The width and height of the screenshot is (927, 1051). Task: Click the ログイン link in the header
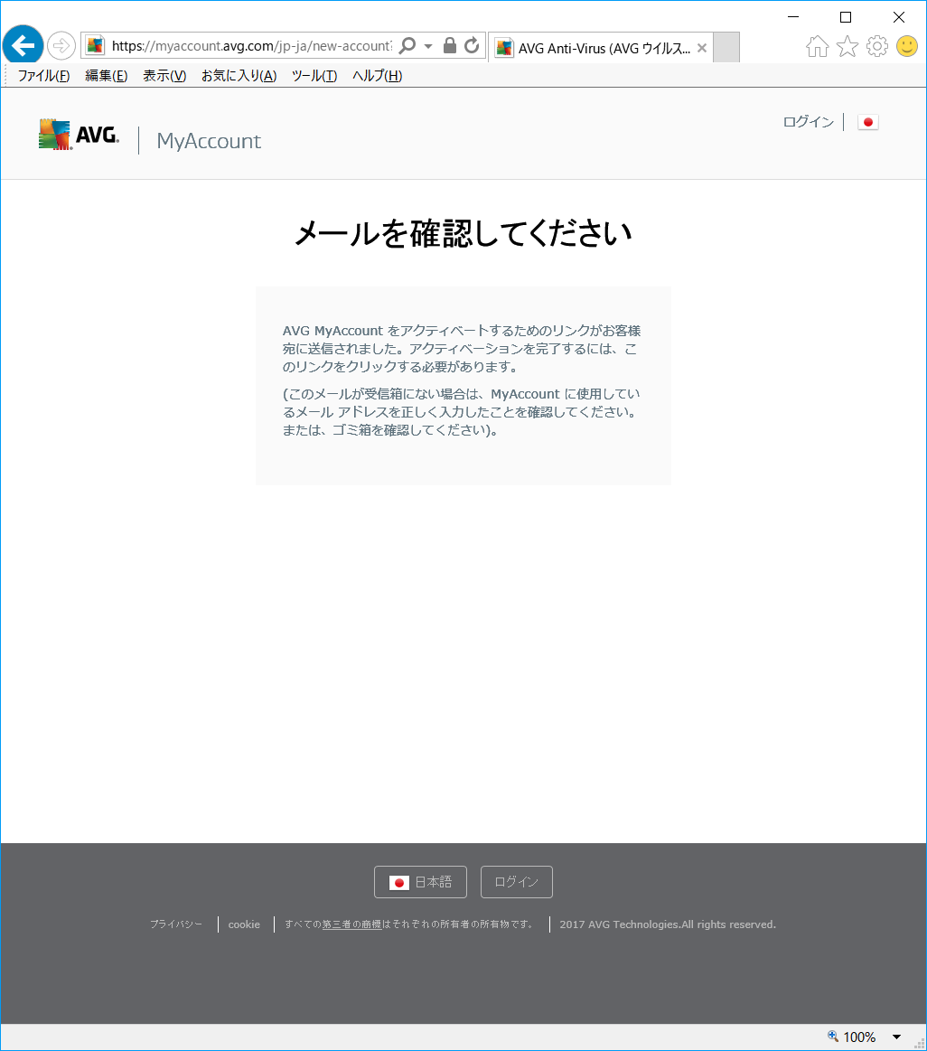click(809, 121)
